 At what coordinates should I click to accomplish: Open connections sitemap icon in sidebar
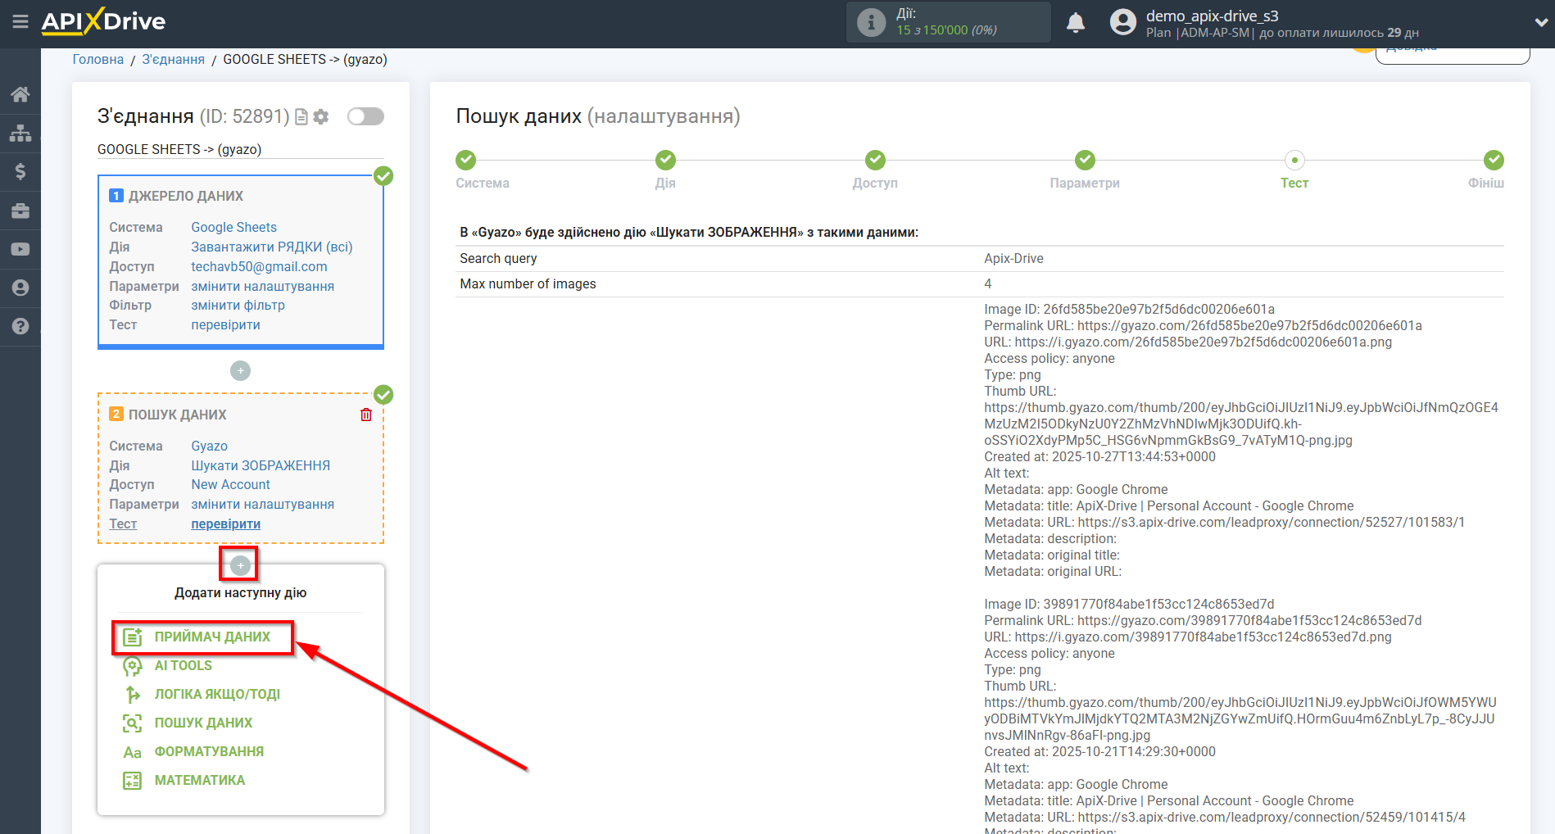(20, 133)
